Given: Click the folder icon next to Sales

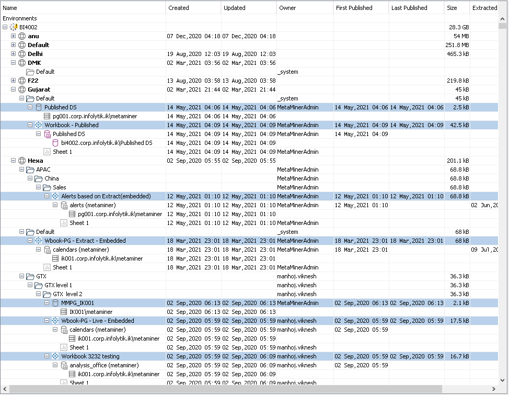Looking at the screenshot, I should (48, 187).
